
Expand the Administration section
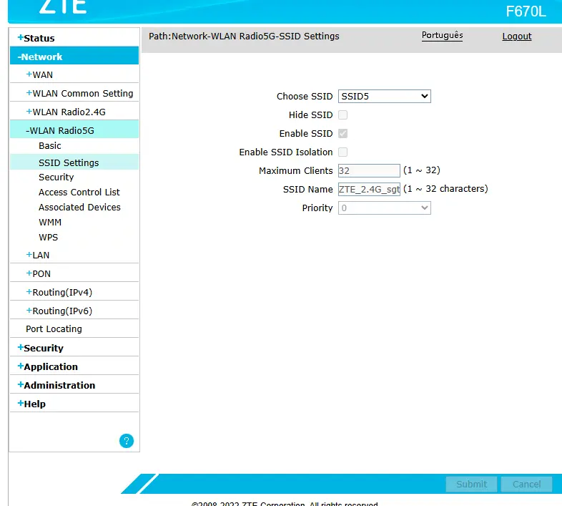tap(56, 386)
